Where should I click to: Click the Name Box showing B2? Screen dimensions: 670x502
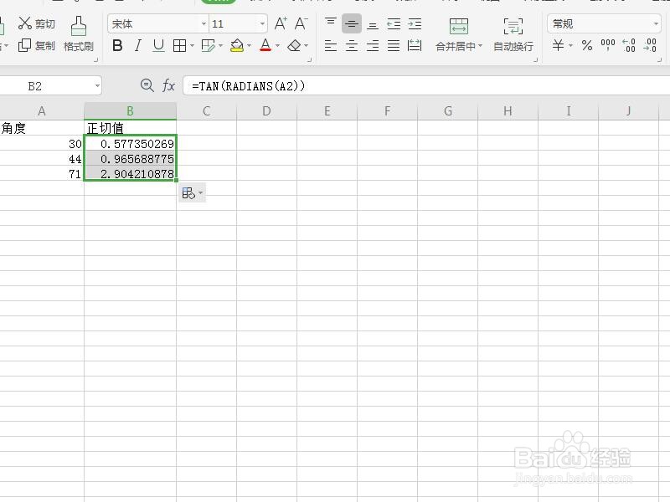point(50,86)
